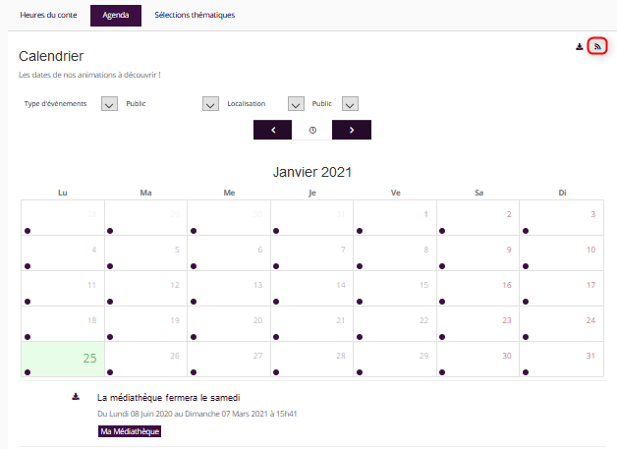The width and height of the screenshot is (617, 449).
Task: Expand the Localisation dropdown
Action: (x=296, y=104)
